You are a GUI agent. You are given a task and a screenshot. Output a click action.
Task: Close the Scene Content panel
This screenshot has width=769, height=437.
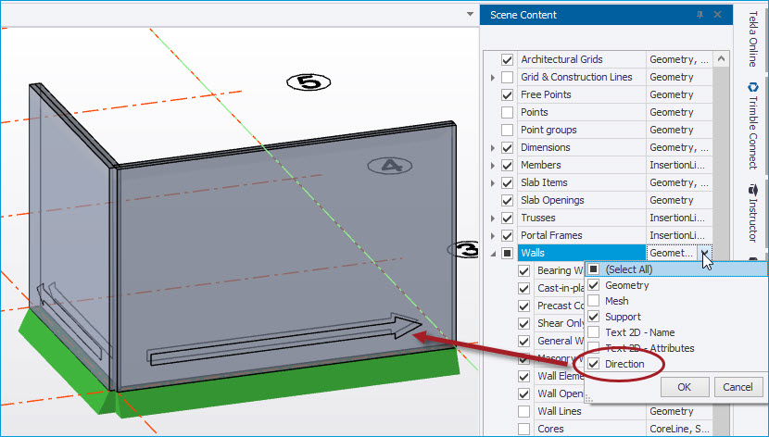click(x=717, y=15)
